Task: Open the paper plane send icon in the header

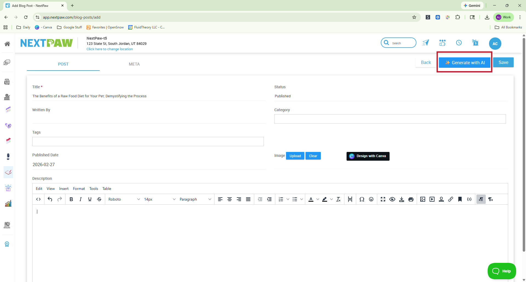Action: click(x=425, y=43)
